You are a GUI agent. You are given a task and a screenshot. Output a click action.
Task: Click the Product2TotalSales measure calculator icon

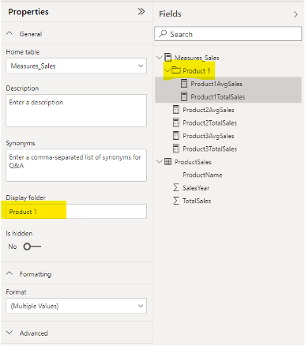(x=176, y=122)
